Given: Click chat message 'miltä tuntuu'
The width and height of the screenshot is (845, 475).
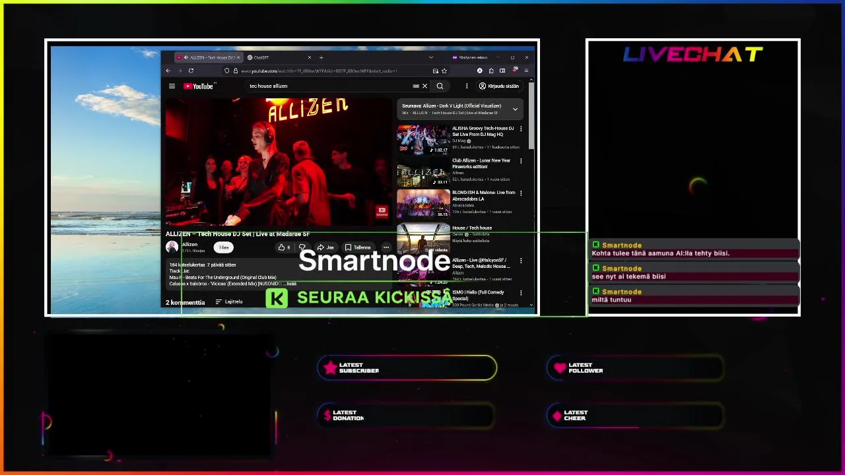Looking at the screenshot, I should point(611,300).
